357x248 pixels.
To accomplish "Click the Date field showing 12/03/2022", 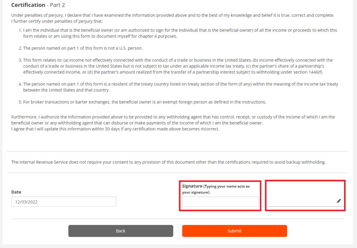I will click(64, 202).
